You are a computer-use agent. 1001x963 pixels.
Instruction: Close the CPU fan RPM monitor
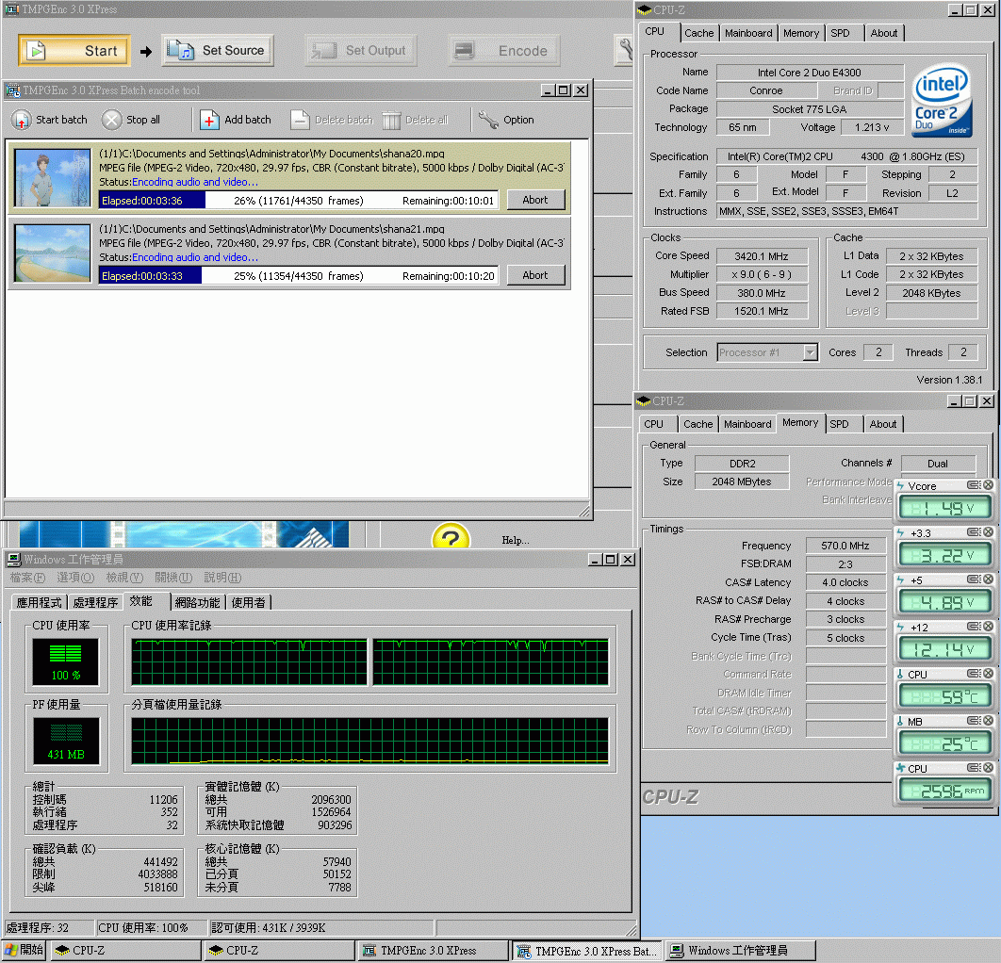[x=988, y=768]
